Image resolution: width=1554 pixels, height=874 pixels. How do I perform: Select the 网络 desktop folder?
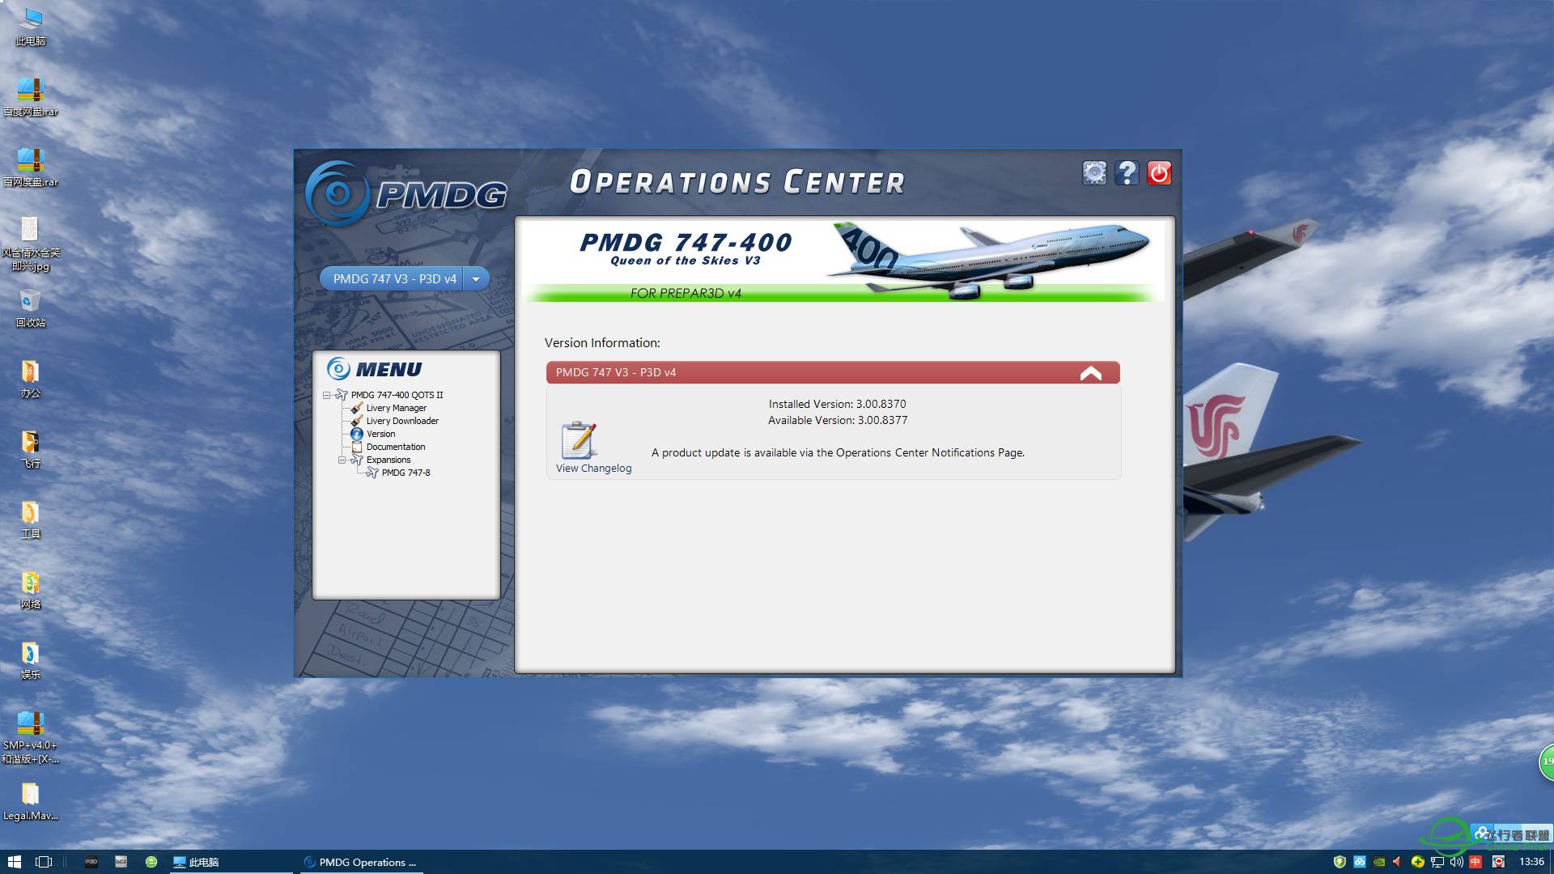(x=31, y=590)
